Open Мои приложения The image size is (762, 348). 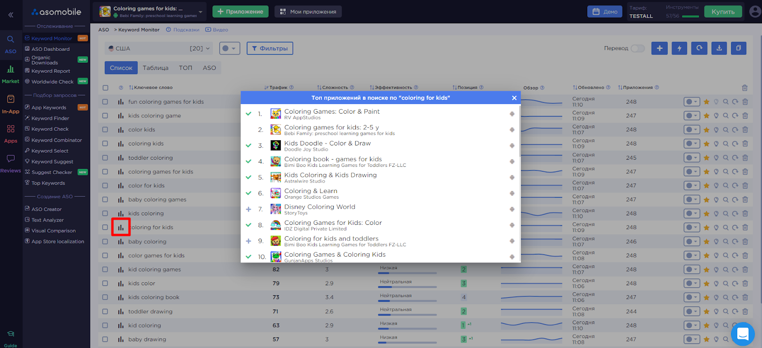click(x=308, y=11)
